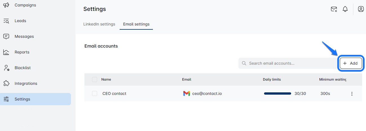Select the Email settings tab
Viewport: 366px width, 131px height.
(x=136, y=24)
